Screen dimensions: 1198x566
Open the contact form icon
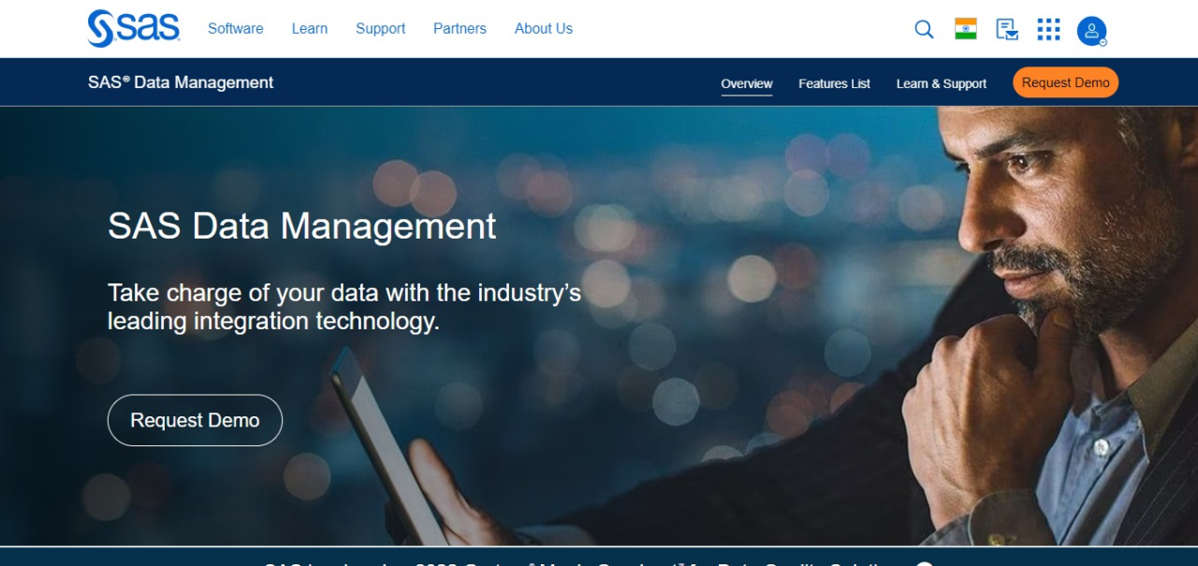pos(1007,30)
